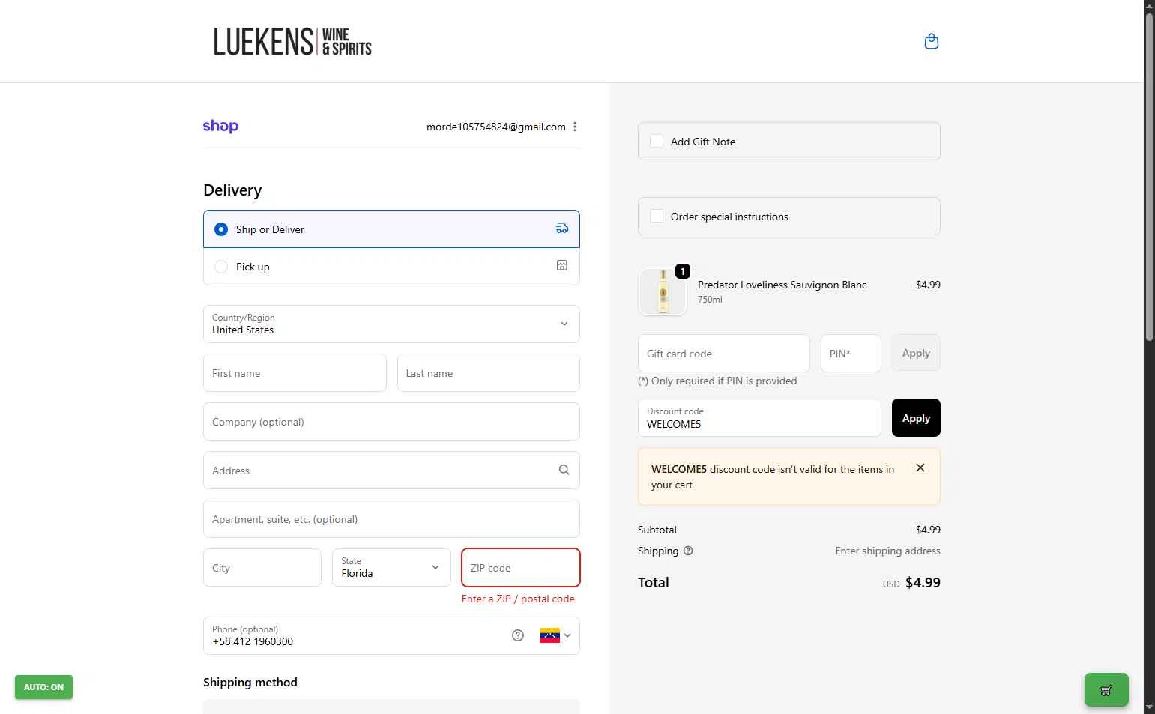1155x714 pixels.
Task: Click the gift card Apply button
Action: (916, 353)
